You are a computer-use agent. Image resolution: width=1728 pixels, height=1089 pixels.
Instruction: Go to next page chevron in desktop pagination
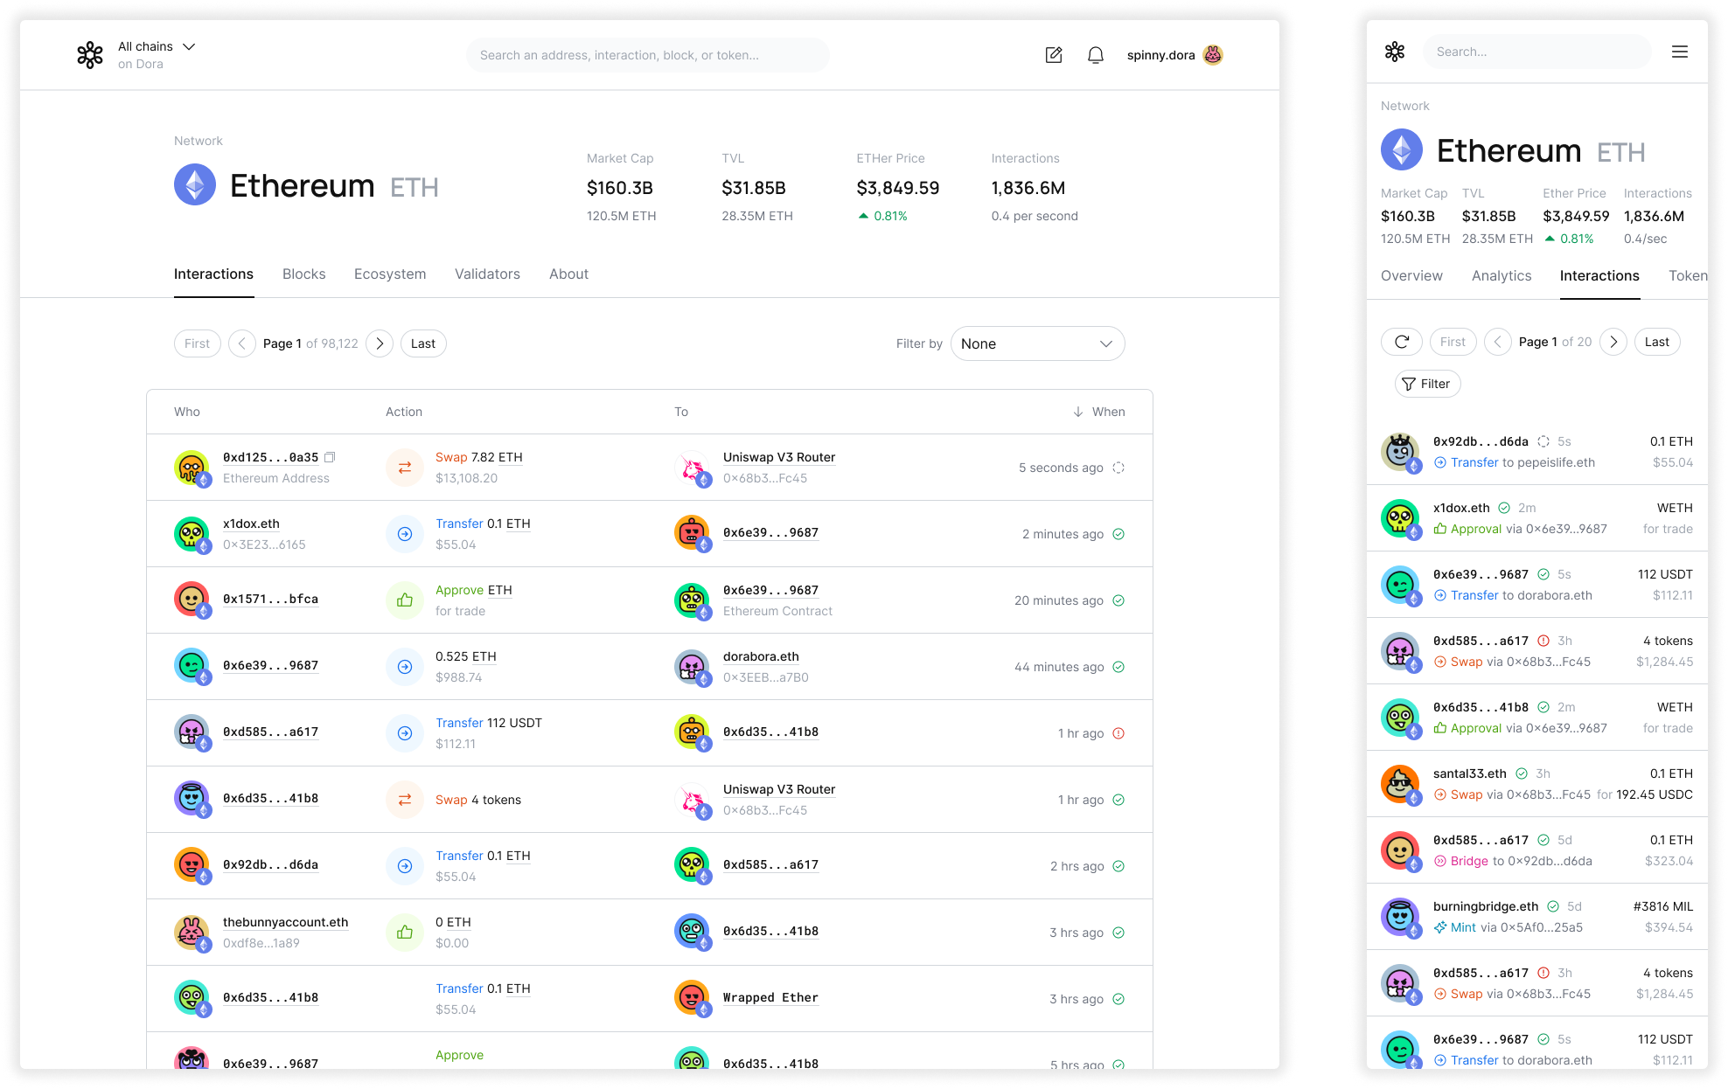(x=380, y=343)
